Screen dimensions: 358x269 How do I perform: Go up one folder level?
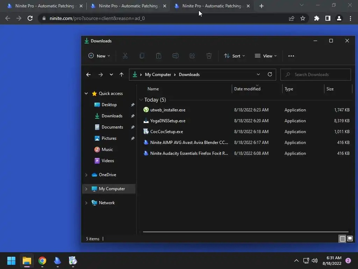(x=121, y=75)
